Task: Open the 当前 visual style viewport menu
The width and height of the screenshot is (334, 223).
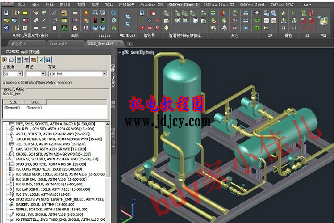Action: coord(149,52)
